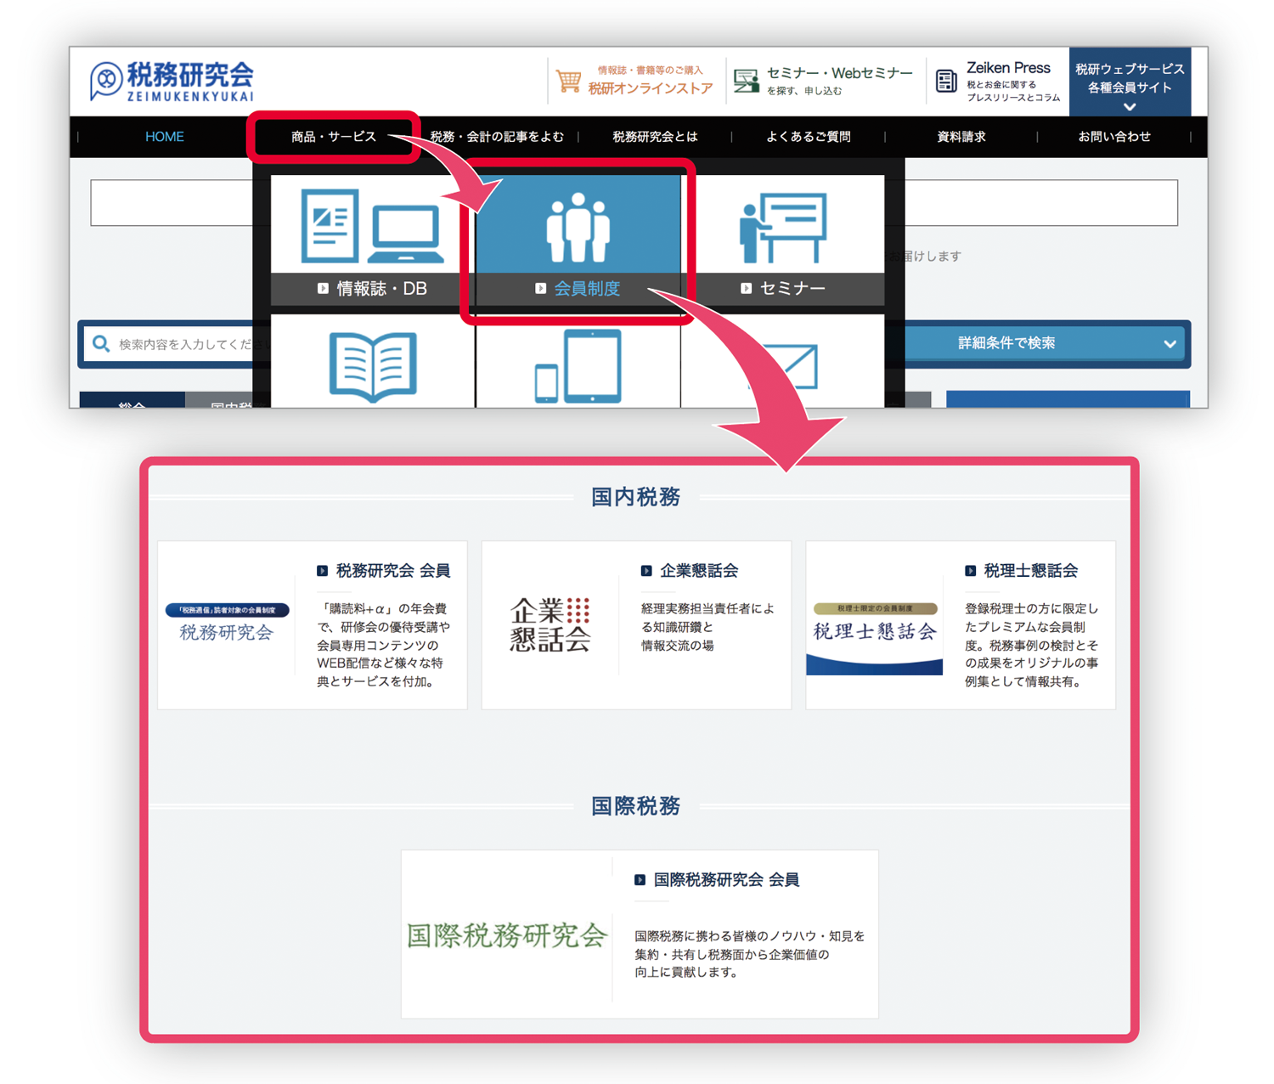Screen dimensions: 1274x1084
Task: Select the セミナー presenter icon tile
Action: click(782, 228)
